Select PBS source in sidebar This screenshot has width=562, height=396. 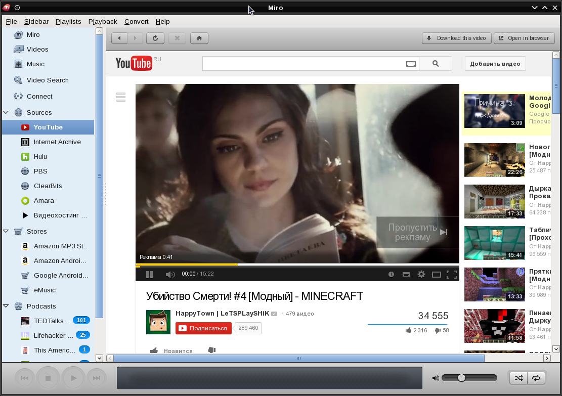tap(48, 171)
